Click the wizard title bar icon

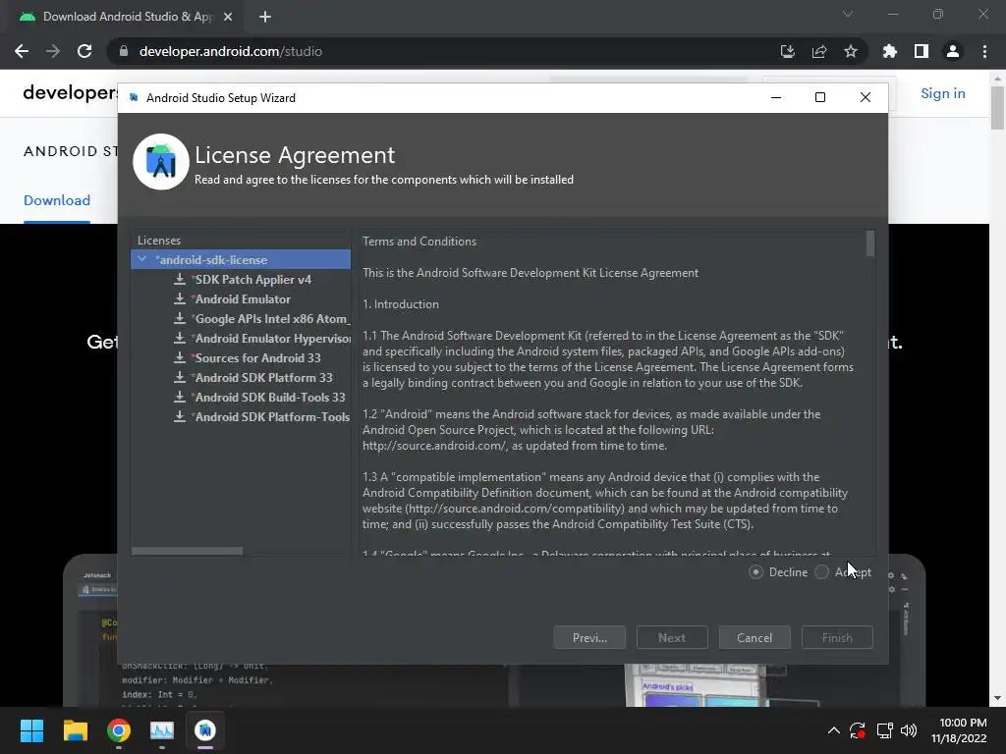[x=134, y=97]
